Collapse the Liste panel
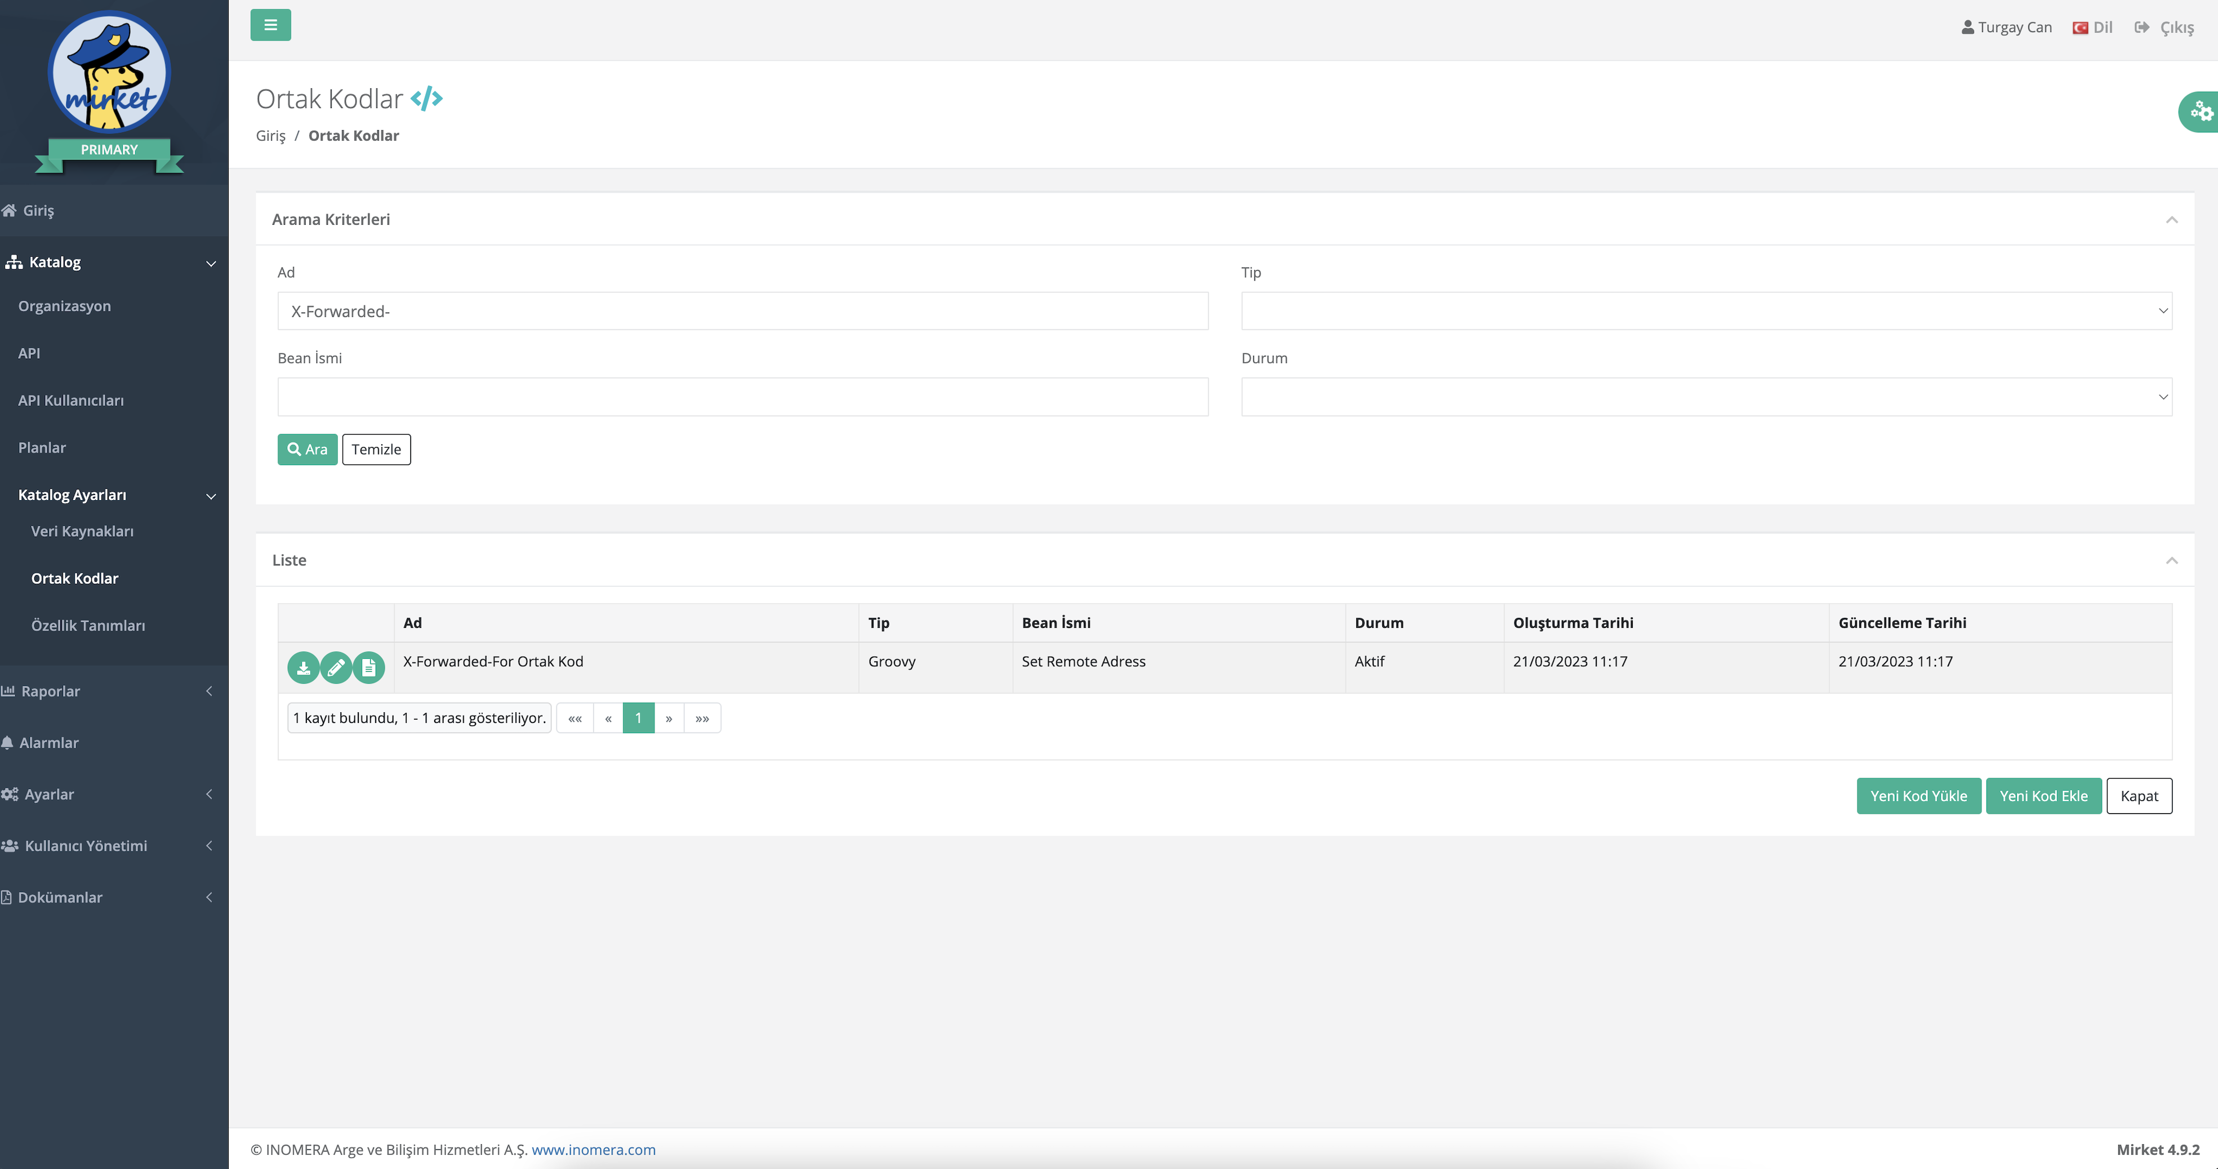 [x=2171, y=560]
